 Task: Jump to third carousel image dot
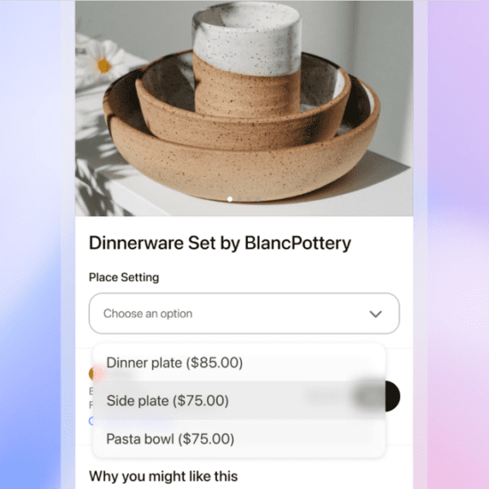pyautogui.click(x=249, y=199)
